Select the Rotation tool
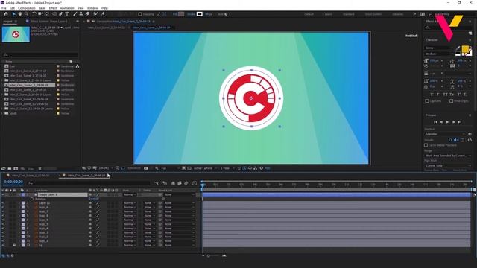 coord(34,14)
